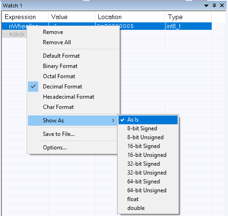
Task: Show value as 16-bit Unsigned
Action: tap(148, 155)
